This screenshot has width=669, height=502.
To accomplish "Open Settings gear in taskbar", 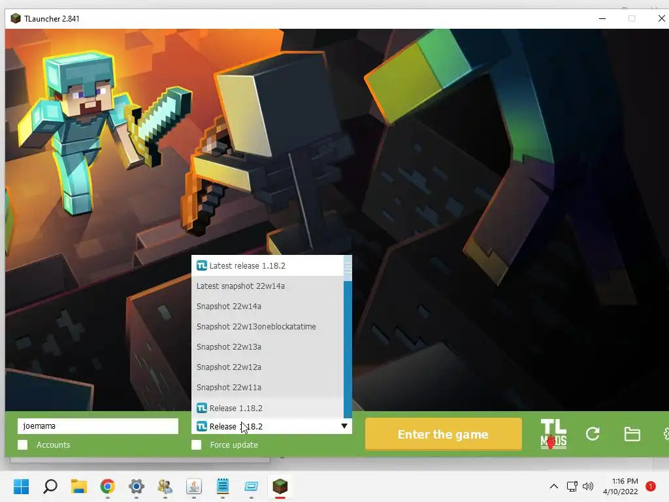I will pyautogui.click(x=137, y=486).
